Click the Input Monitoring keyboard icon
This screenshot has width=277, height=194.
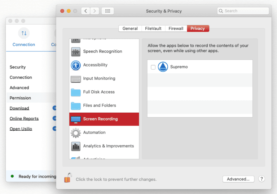tap(76, 79)
